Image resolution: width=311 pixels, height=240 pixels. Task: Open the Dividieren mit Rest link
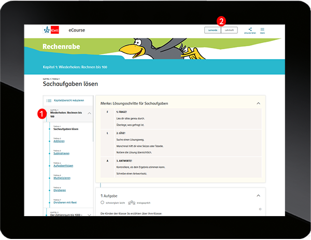click(x=65, y=203)
